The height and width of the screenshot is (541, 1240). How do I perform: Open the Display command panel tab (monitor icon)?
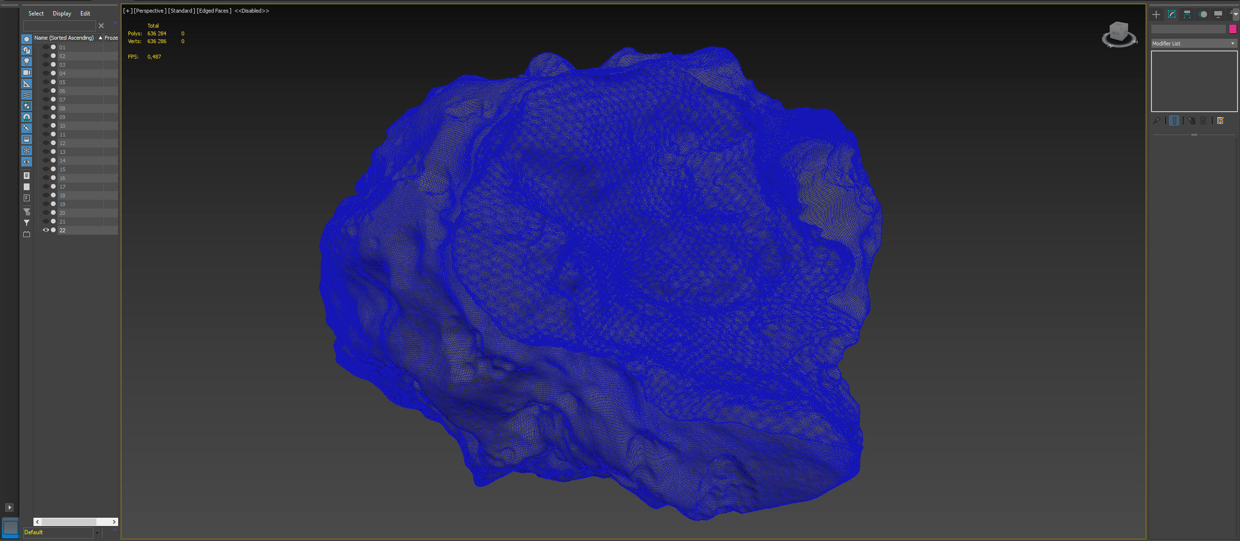click(x=1218, y=15)
